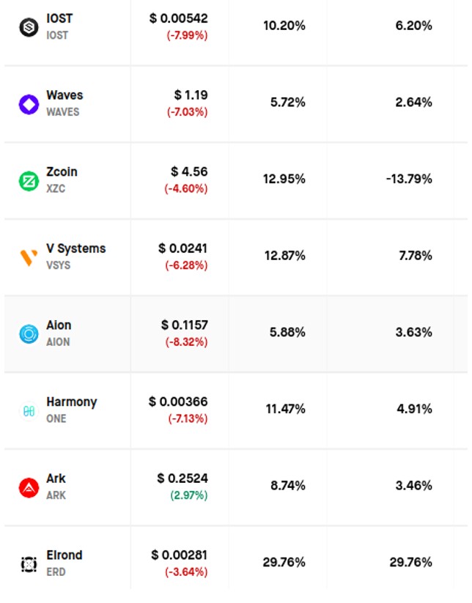Click the Elrond ERD logo icon
This screenshot has height=603, width=472.
(x=29, y=564)
